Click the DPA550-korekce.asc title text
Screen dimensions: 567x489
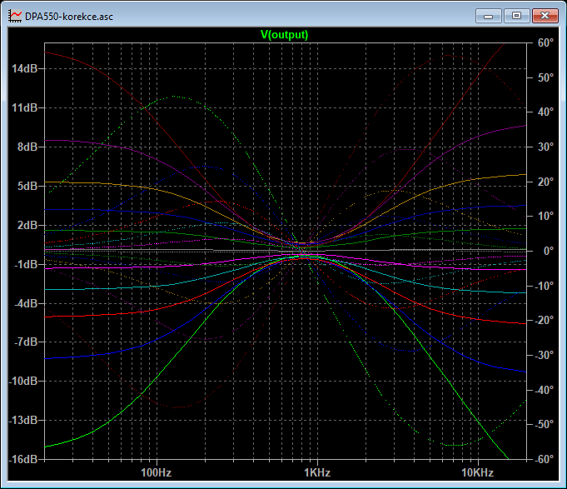[x=69, y=17]
